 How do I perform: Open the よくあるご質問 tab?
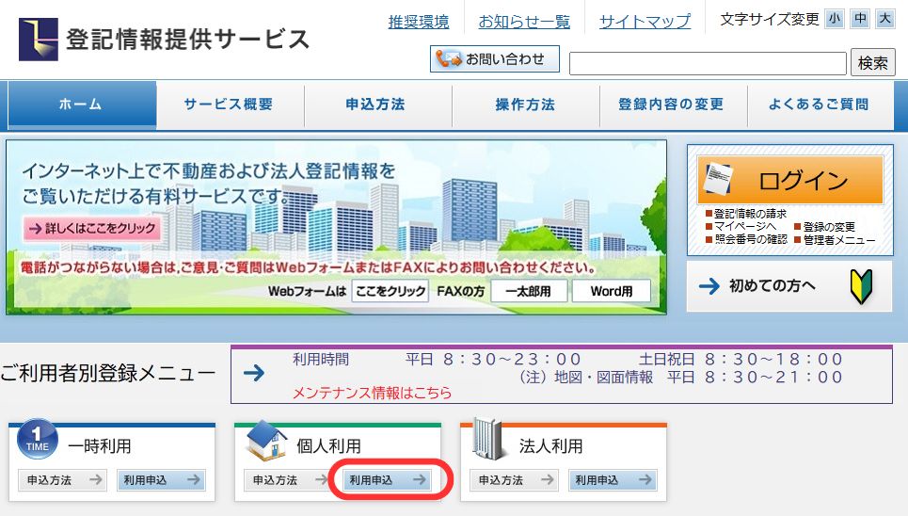(819, 105)
